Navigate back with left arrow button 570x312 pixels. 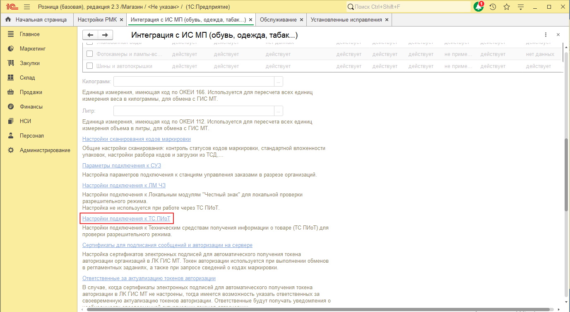click(90, 35)
